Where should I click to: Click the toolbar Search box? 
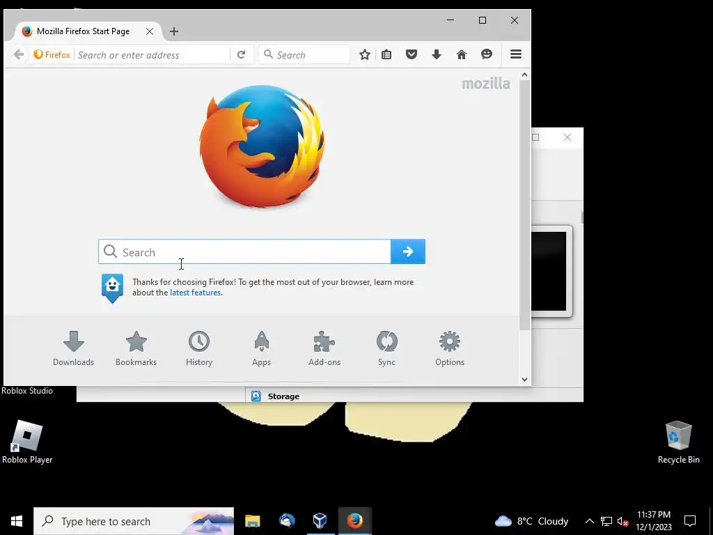click(304, 54)
